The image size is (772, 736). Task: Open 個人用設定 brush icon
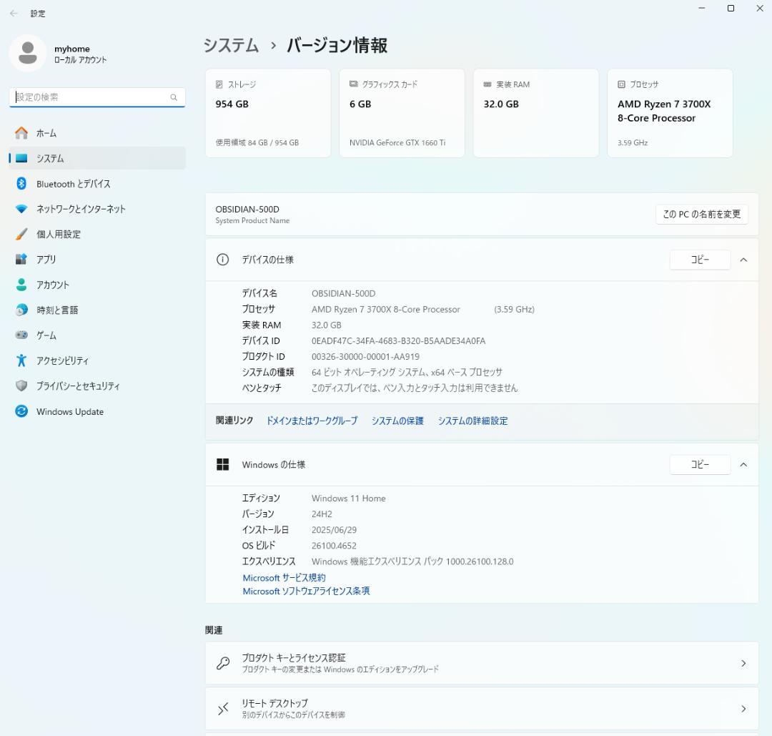pyautogui.click(x=21, y=234)
